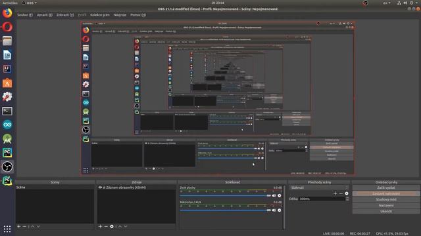421x236 pixels.
Task: Open Android Studio from the dock
Action: (7, 138)
